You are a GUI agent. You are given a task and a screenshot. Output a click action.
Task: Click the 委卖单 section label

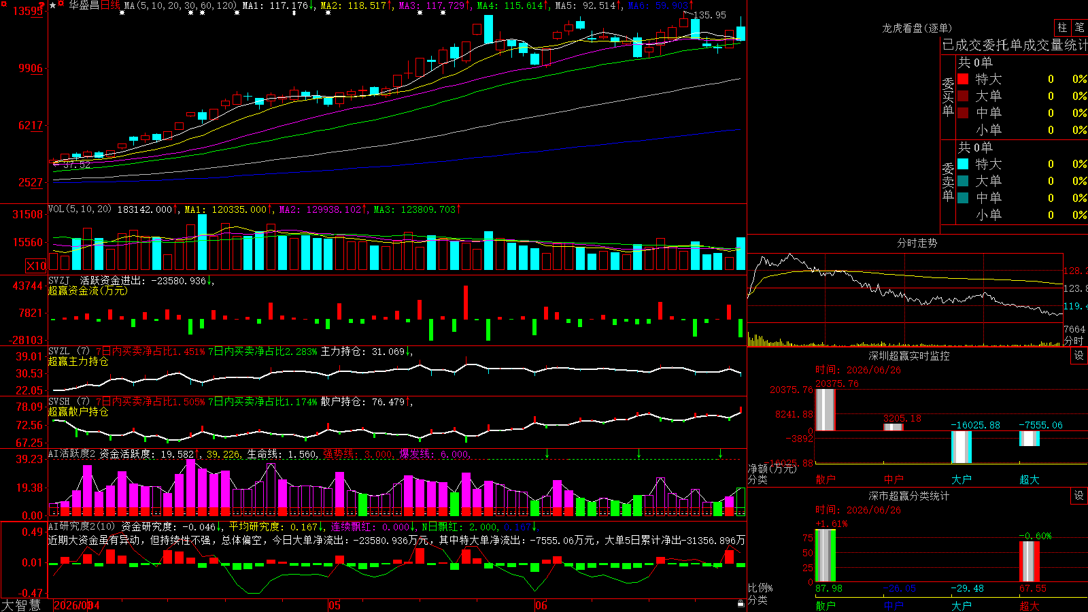pos(948,182)
